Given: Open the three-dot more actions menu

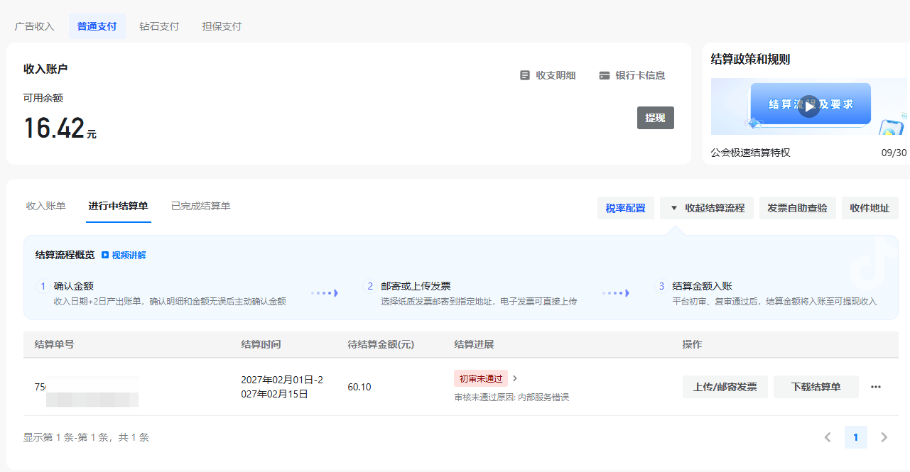Looking at the screenshot, I should click(x=875, y=387).
